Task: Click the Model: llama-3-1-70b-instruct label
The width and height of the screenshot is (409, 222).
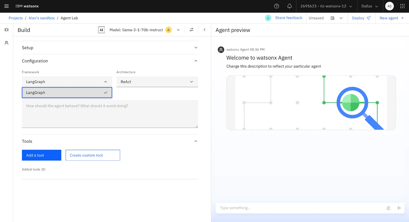Action: 136,30
